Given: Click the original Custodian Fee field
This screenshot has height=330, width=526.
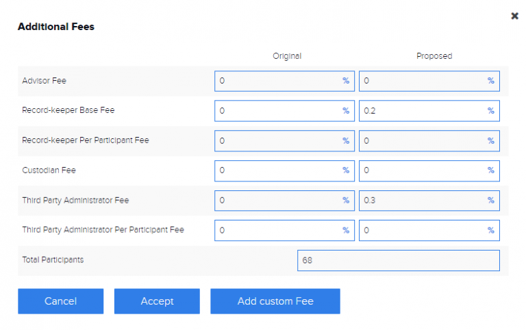Looking at the screenshot, I should [277, 170].
